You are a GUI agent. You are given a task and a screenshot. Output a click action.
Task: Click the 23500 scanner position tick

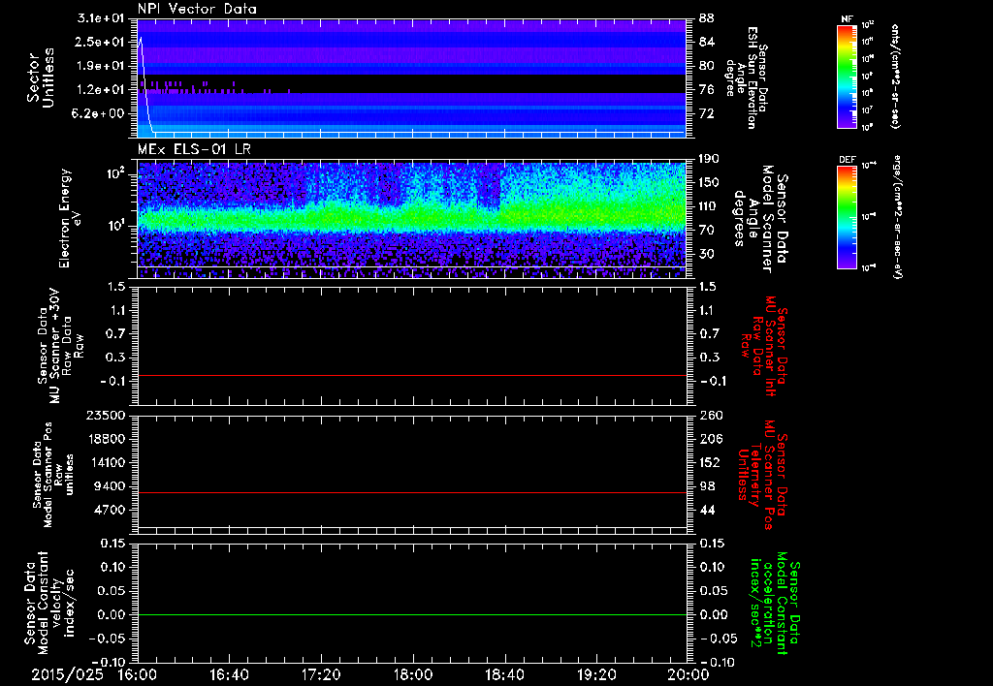tap(106, 415)
